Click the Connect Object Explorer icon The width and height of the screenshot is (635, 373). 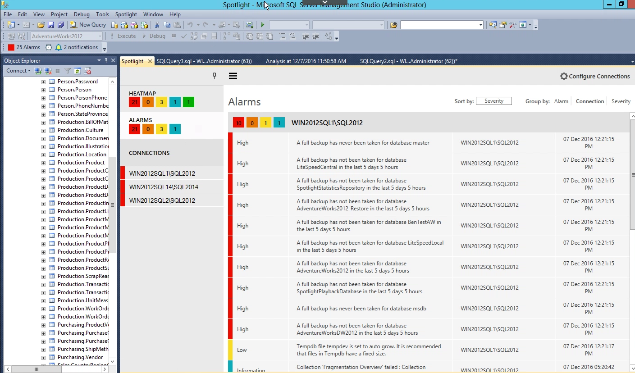[38, 71]
